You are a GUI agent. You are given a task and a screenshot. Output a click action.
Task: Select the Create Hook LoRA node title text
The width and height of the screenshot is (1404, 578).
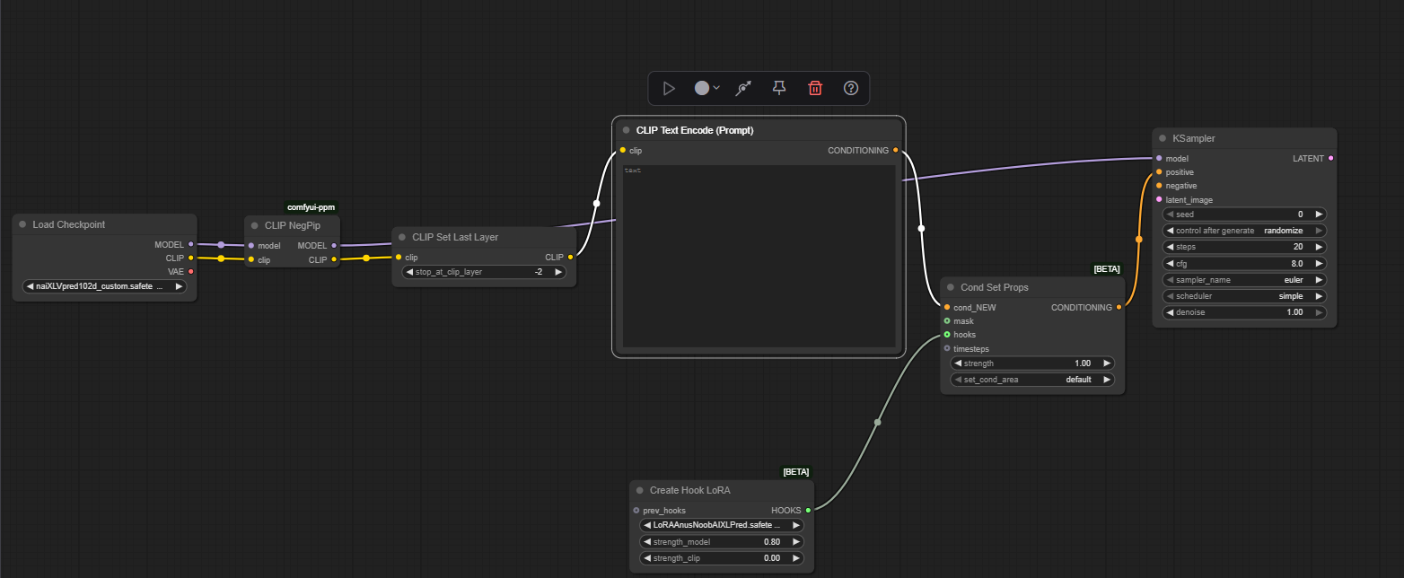pos(690,490)
